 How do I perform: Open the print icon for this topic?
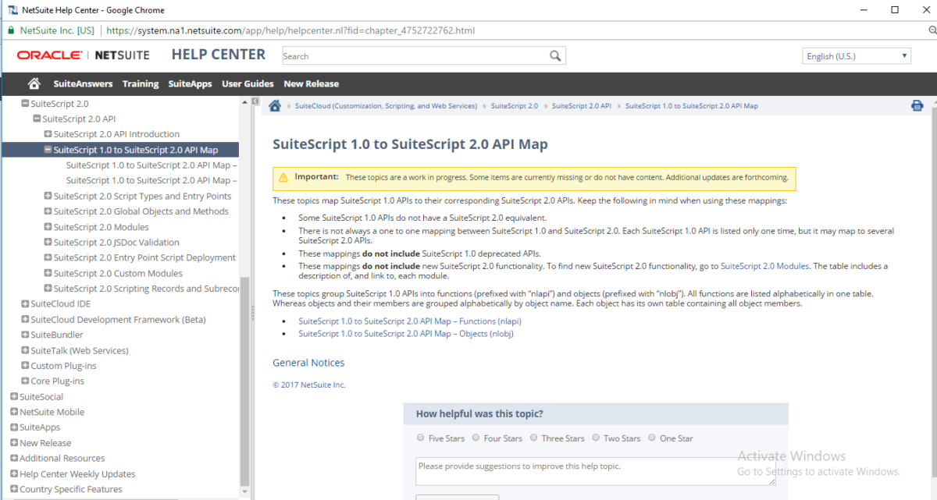(917, 105)
